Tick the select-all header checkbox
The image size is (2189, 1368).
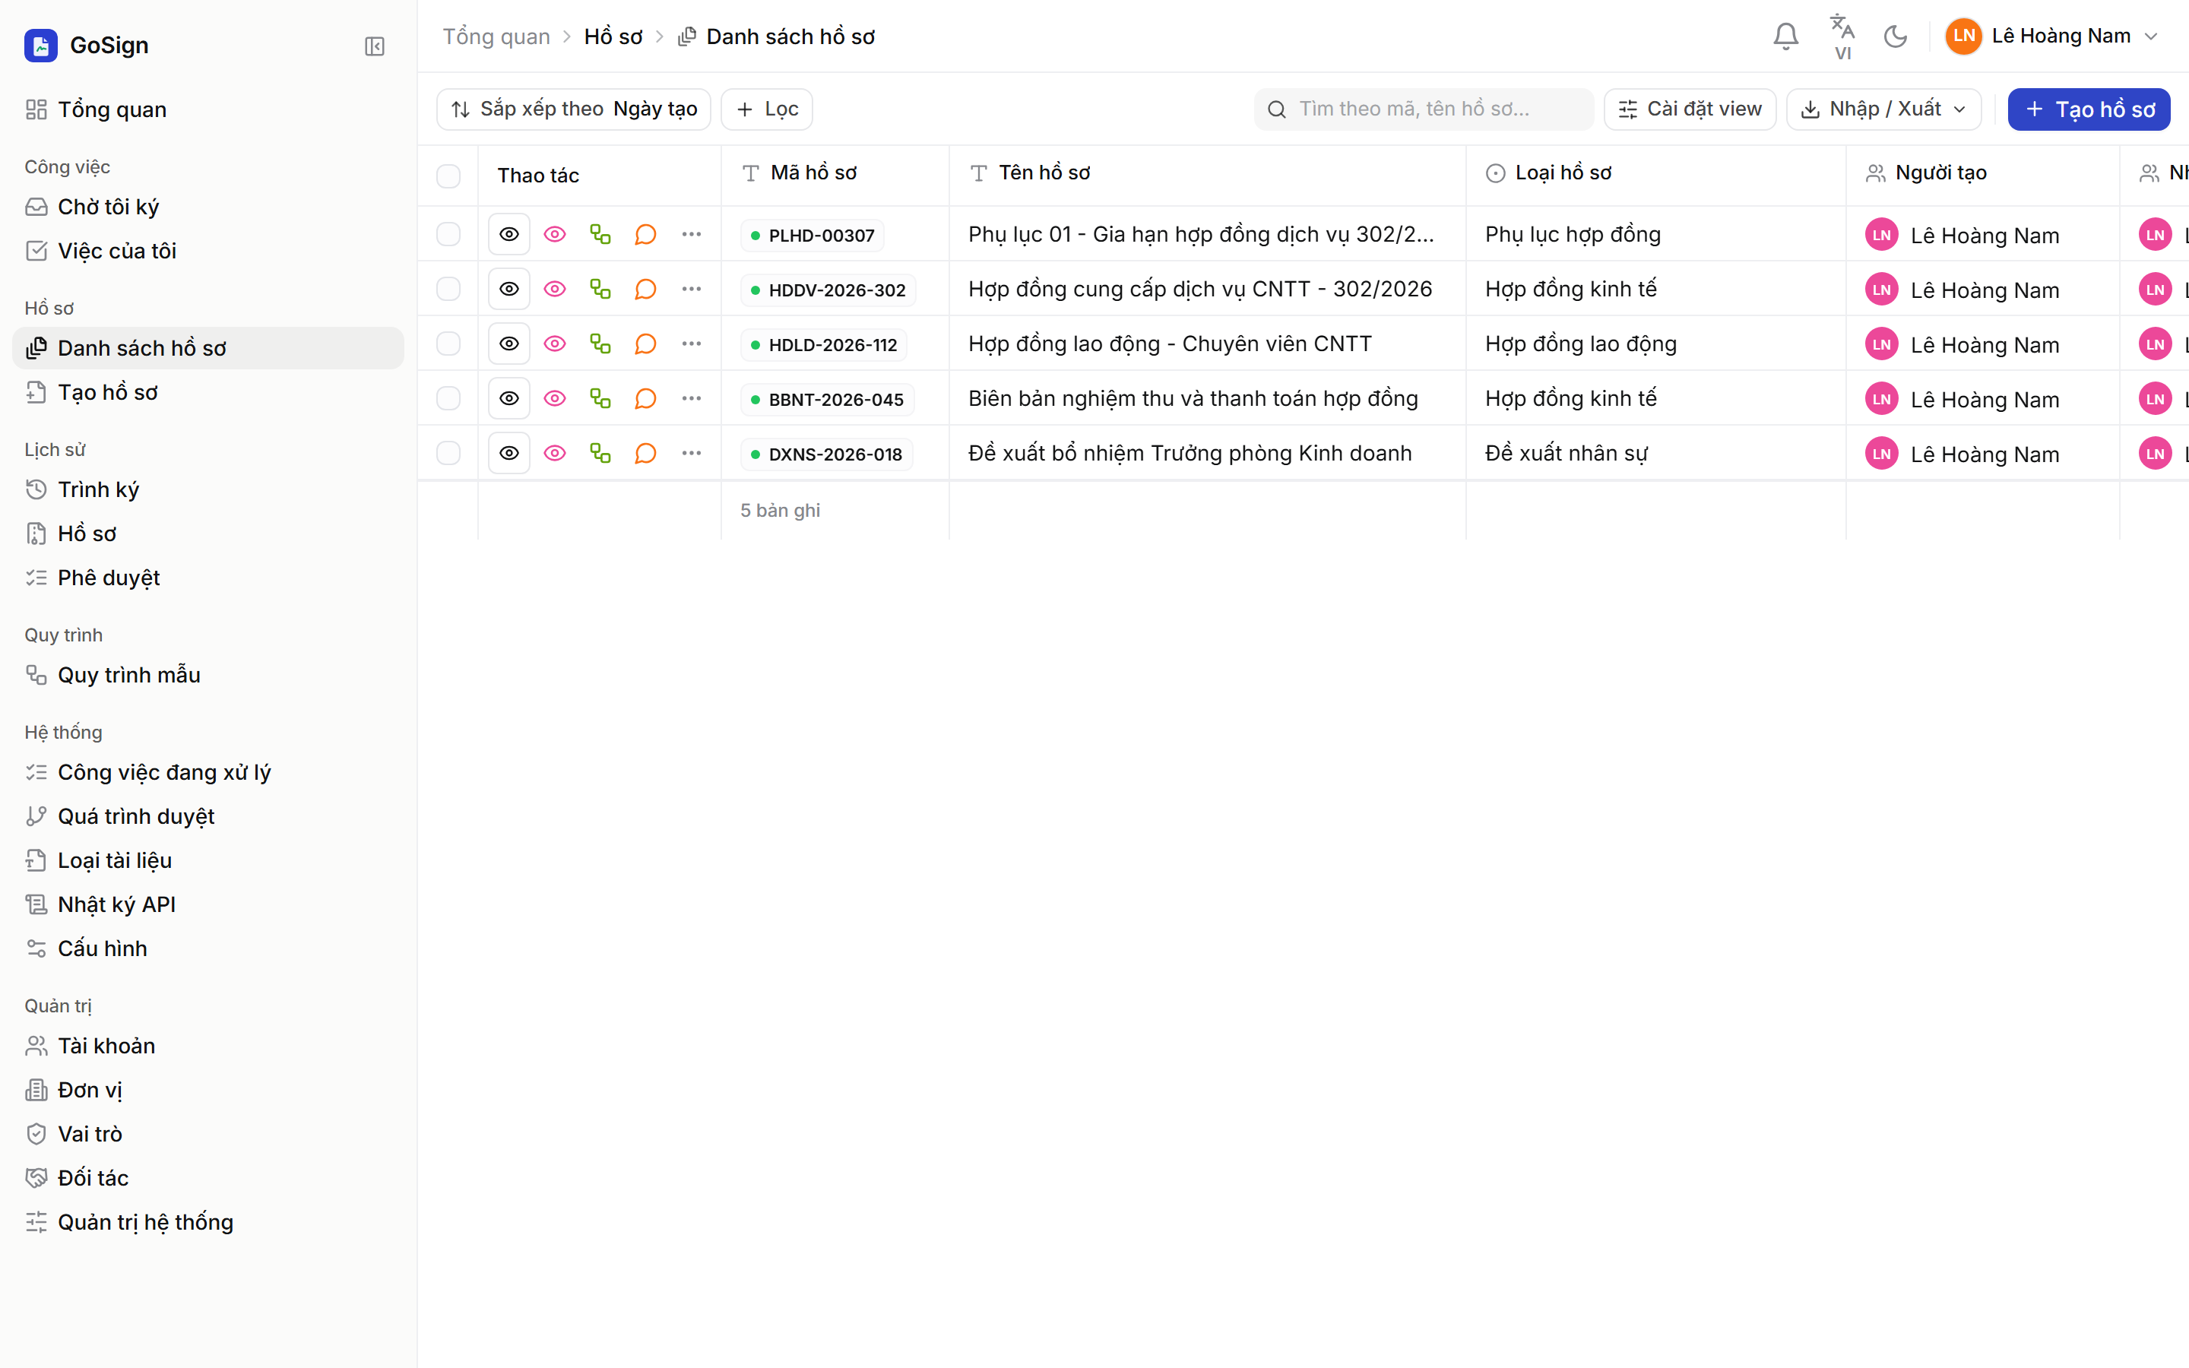click(x=448, y=176)
